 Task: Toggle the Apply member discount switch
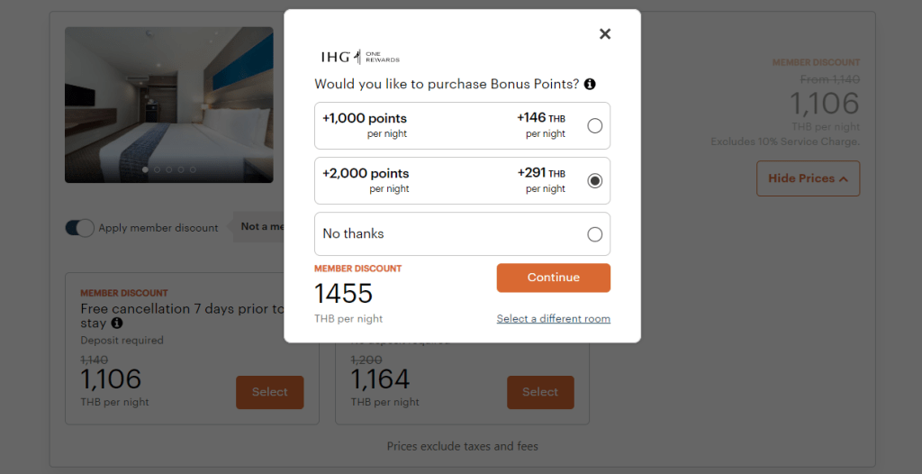(x=79, y=228)
